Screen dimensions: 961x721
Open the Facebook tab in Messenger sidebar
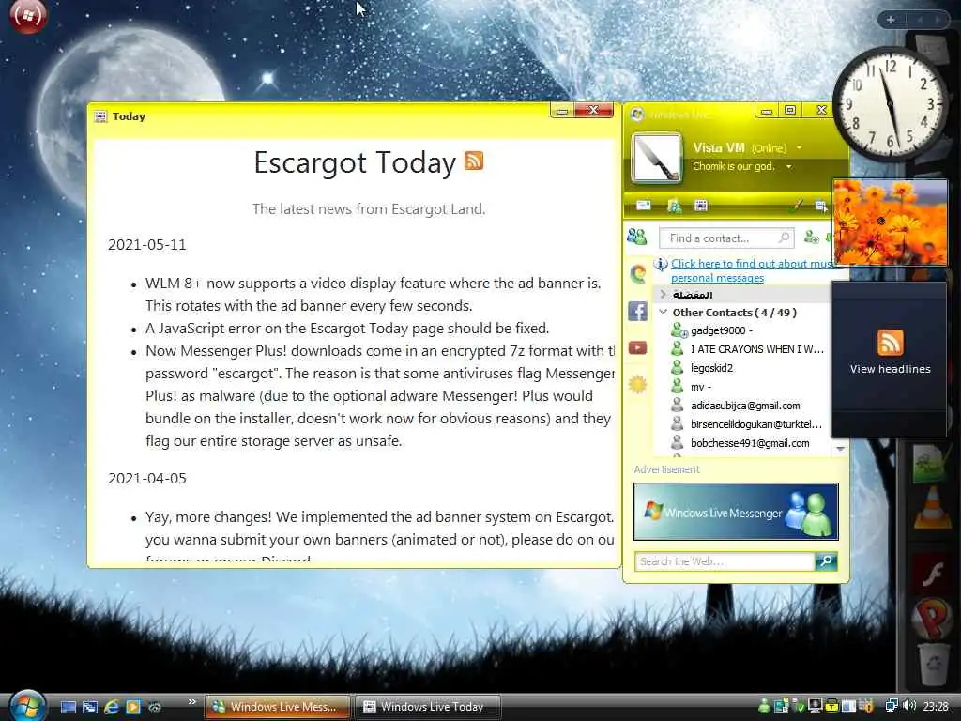tap(637, 312)
